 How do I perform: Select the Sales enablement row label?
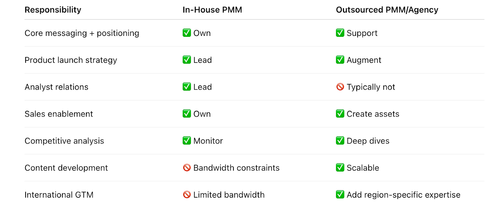point(59,114)
